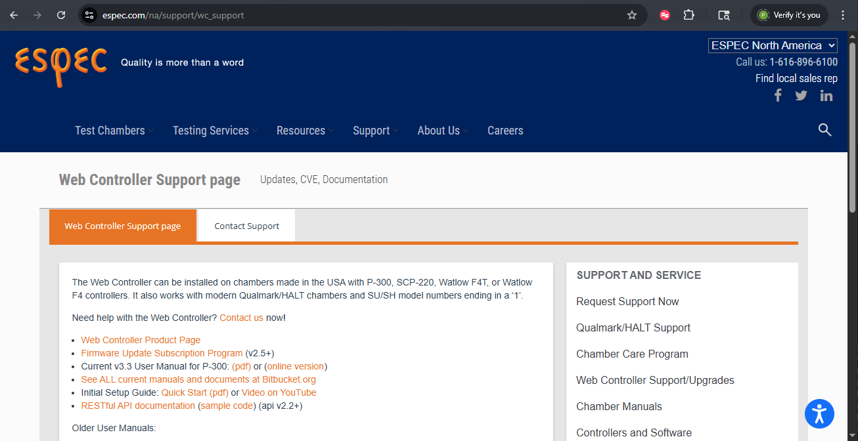858x441 pixels.
Task: Open the v3.3 User Manual (pdf) link
Action: [x=241, y=366]
